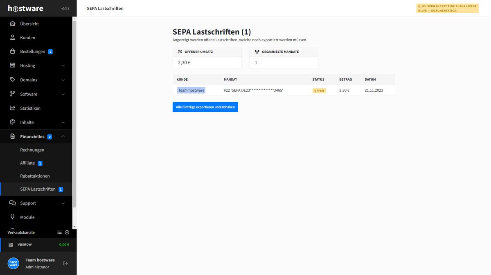
Task: Expand the Domains menu chevron
Action: click(63, 80)
